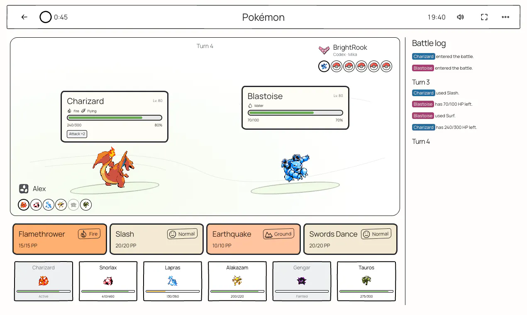
Task: Click the Charizard sprite on the battlefield
Action: click(x=113, y=167)
